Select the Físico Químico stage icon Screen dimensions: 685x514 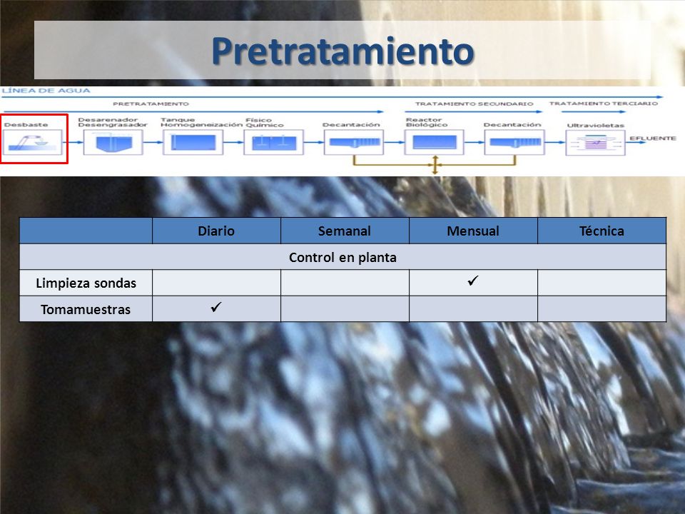tap(273, 142)
